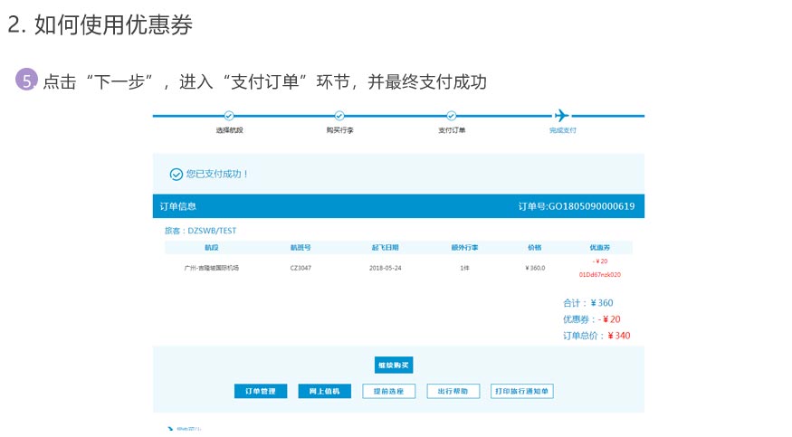Screen dimensions: 792x437
Task: Click the payment success checkmark icon
Action: pos(176,174)
